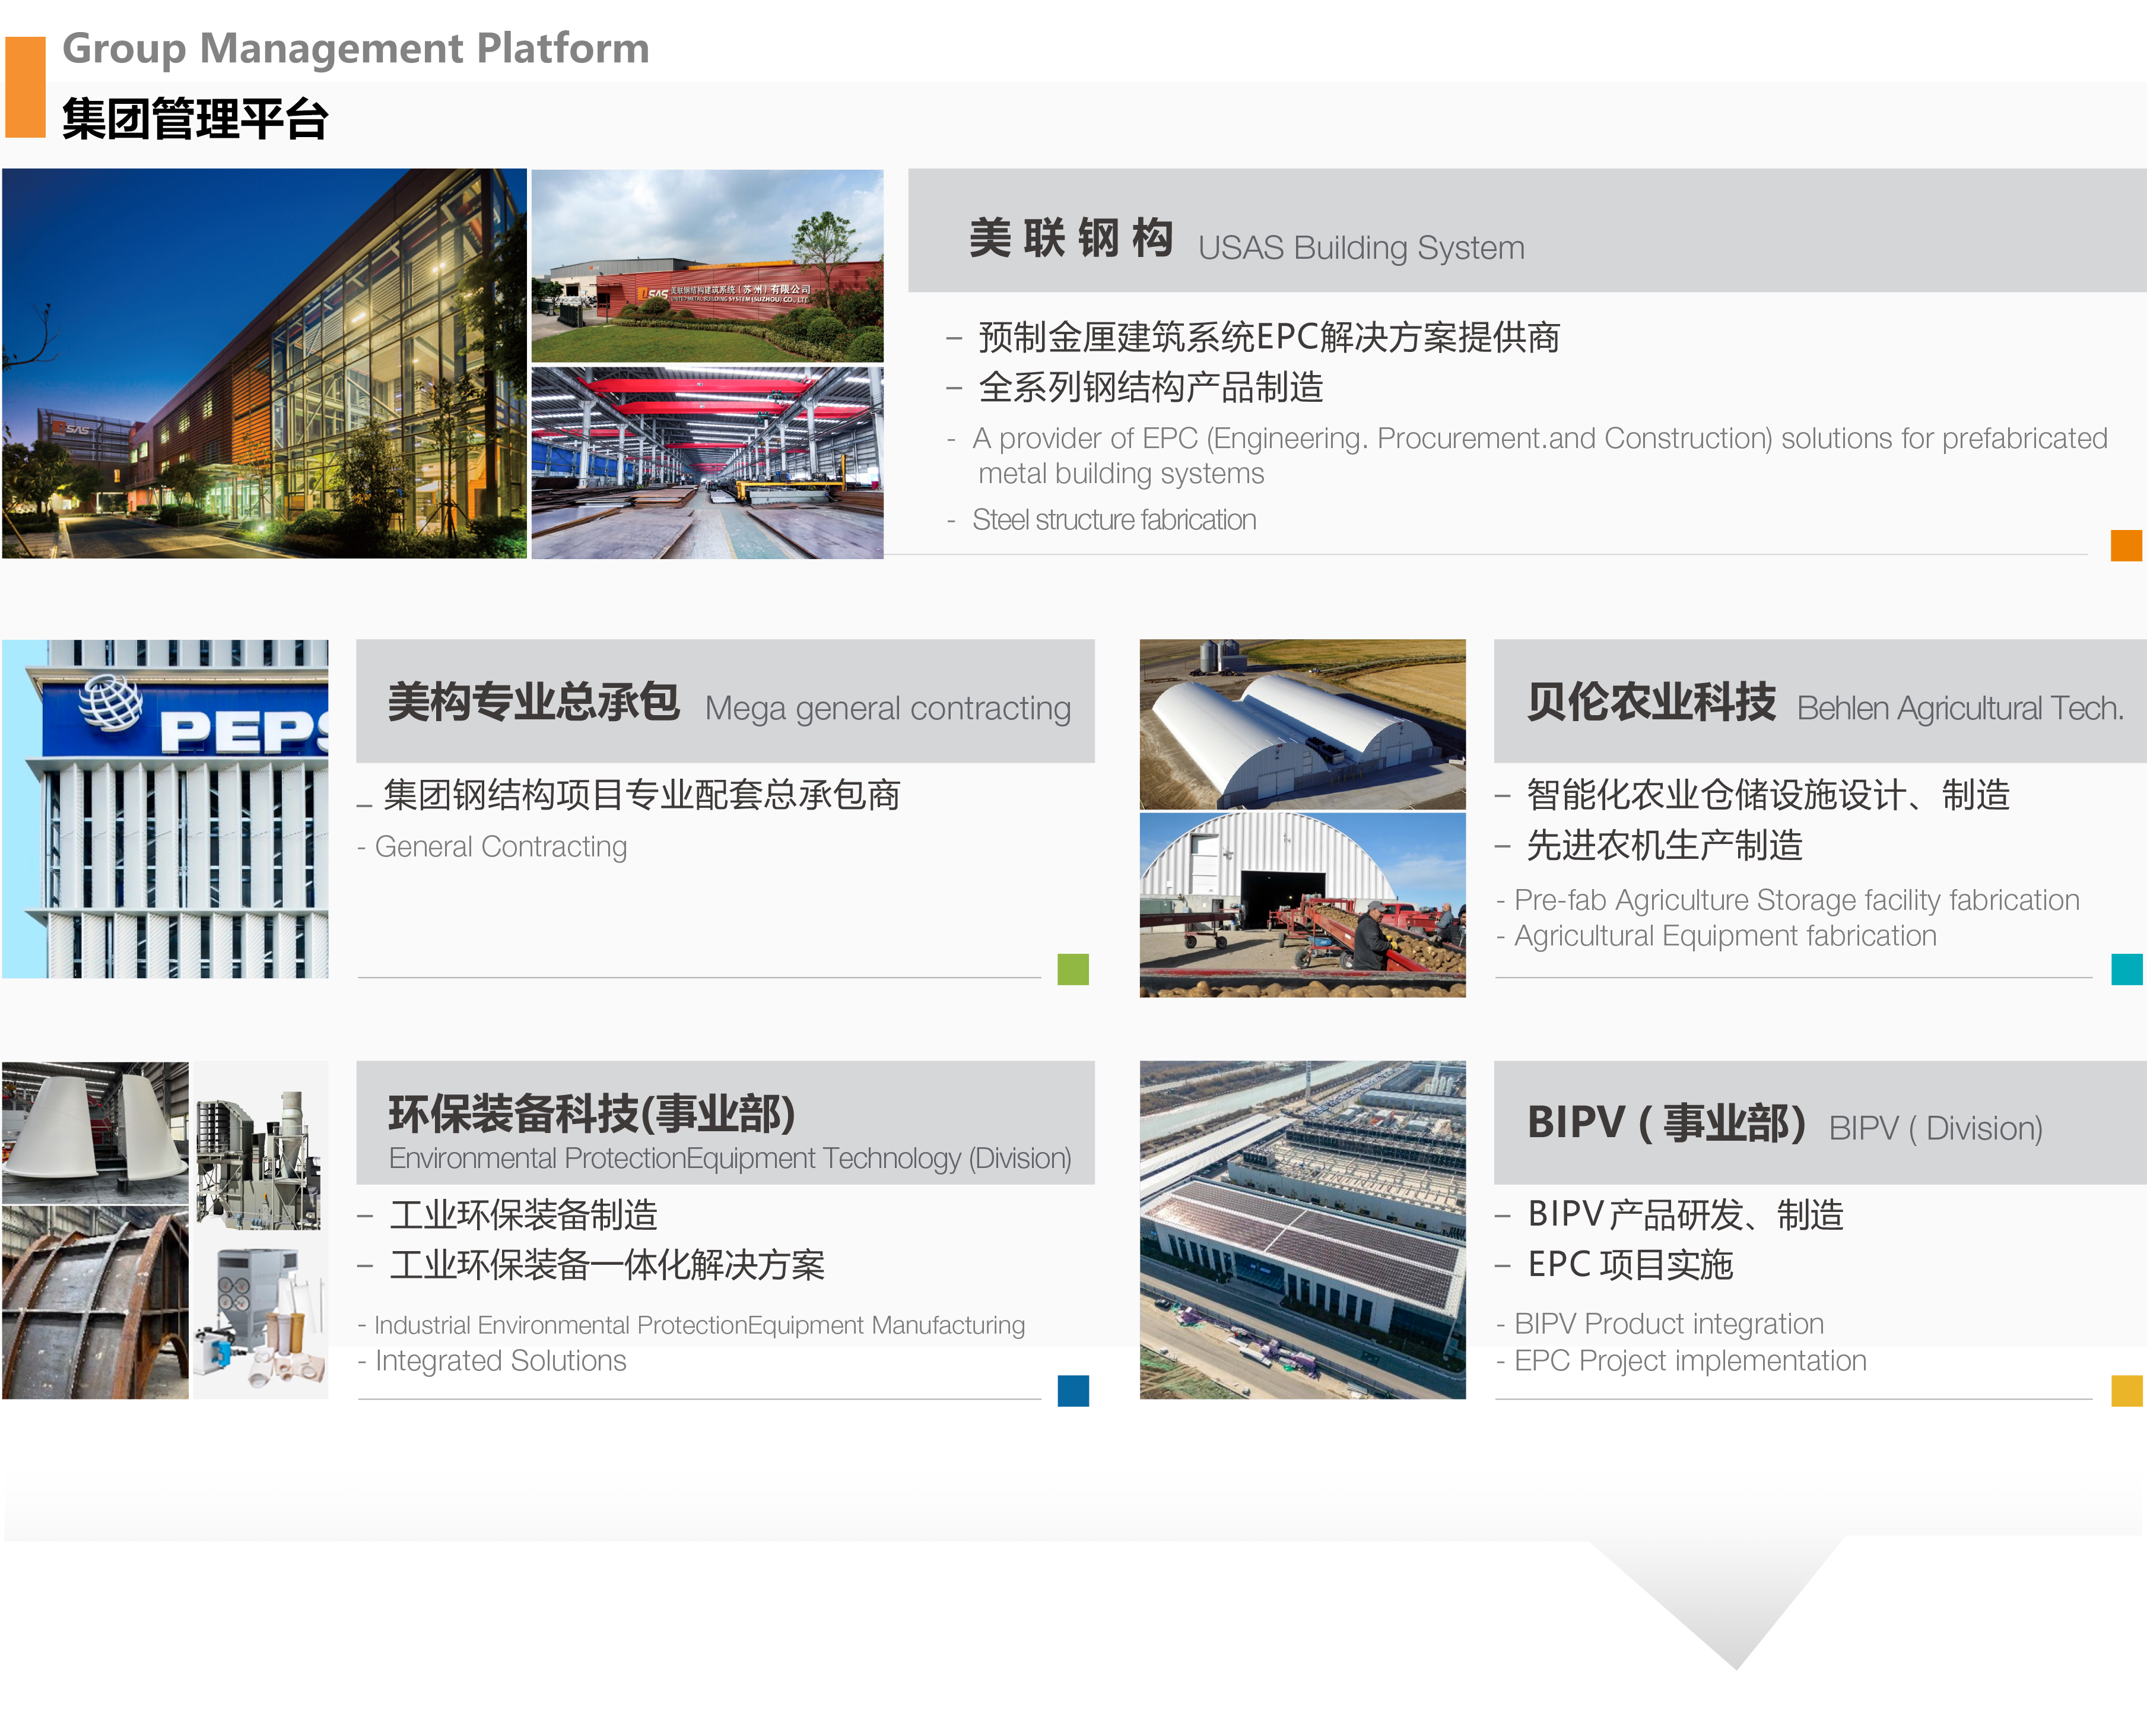This screenshot has width=2147, height=1736.
Task: Click the blue square under Environmental Protection section
Action: pos(1073,1391)
